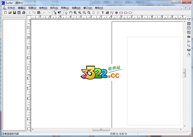This screenshot has height=137, width=193.
Task: Click the Open file folder icon
Action: (10, 13)
